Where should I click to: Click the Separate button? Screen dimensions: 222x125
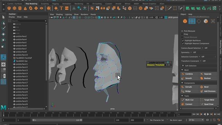[208, 74]
